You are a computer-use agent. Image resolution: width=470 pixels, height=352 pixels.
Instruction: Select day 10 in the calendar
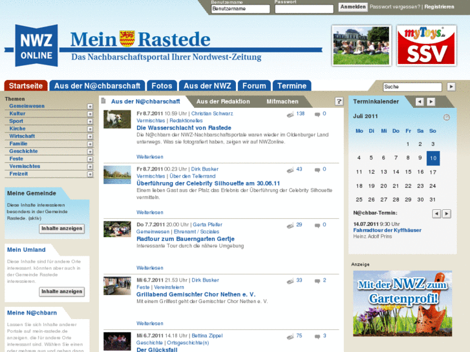coord(433,158)
